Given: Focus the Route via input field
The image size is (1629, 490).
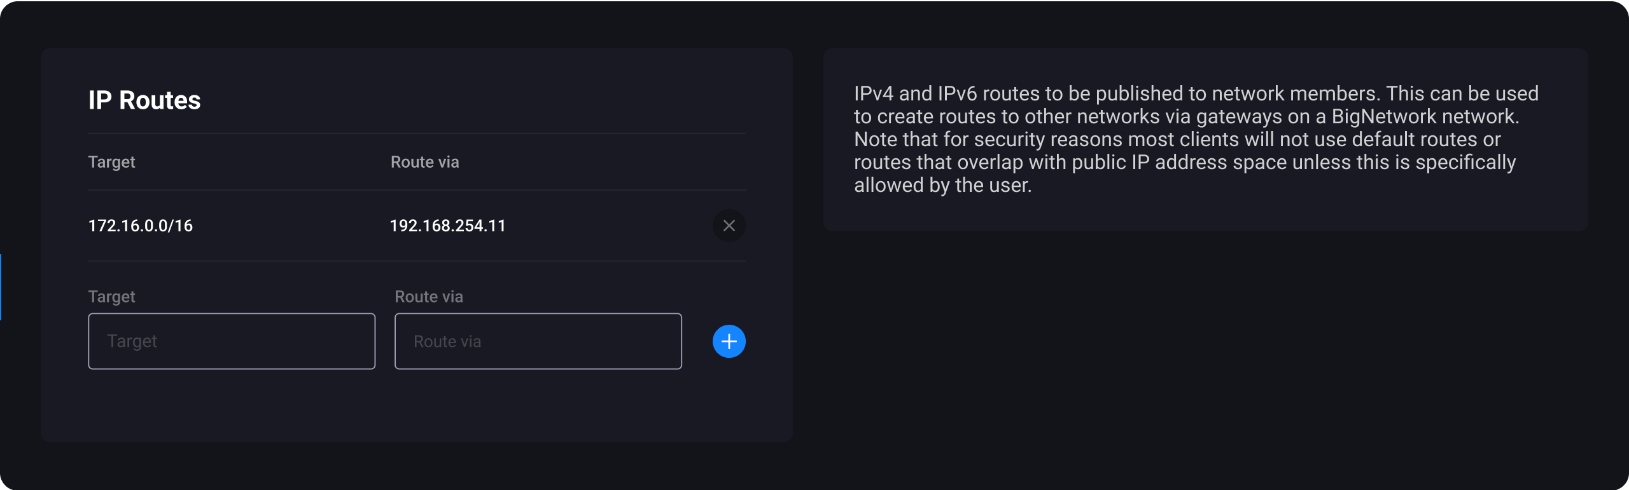Looking at the screenshot, I should (x=538, y=341).
